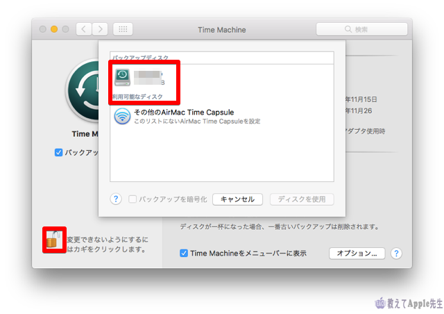Select the backup disk drive icon
This screenshot has width=444, height=314.
tap(122, 77)
